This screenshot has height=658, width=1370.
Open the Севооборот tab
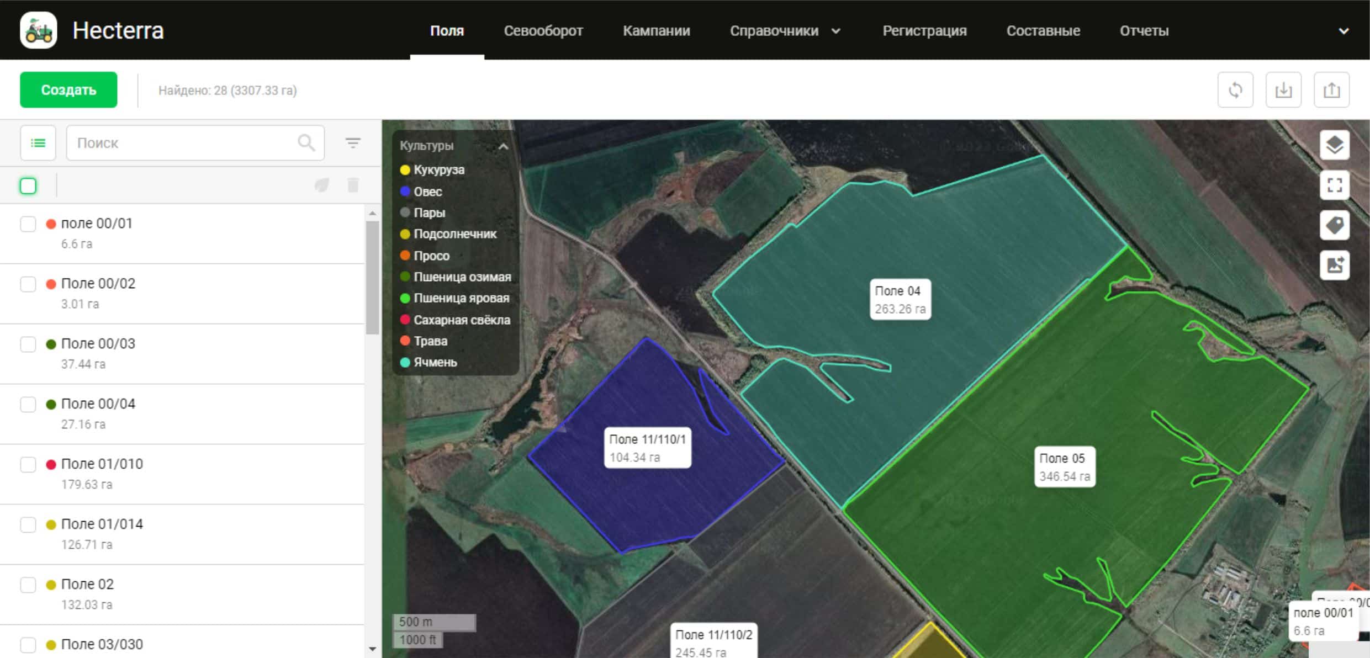pos(543,31)
